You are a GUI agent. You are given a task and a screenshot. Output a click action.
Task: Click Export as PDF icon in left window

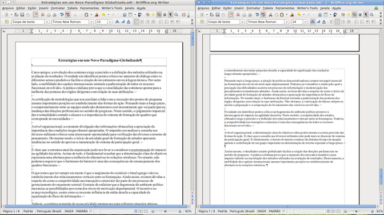pos(43,15)
